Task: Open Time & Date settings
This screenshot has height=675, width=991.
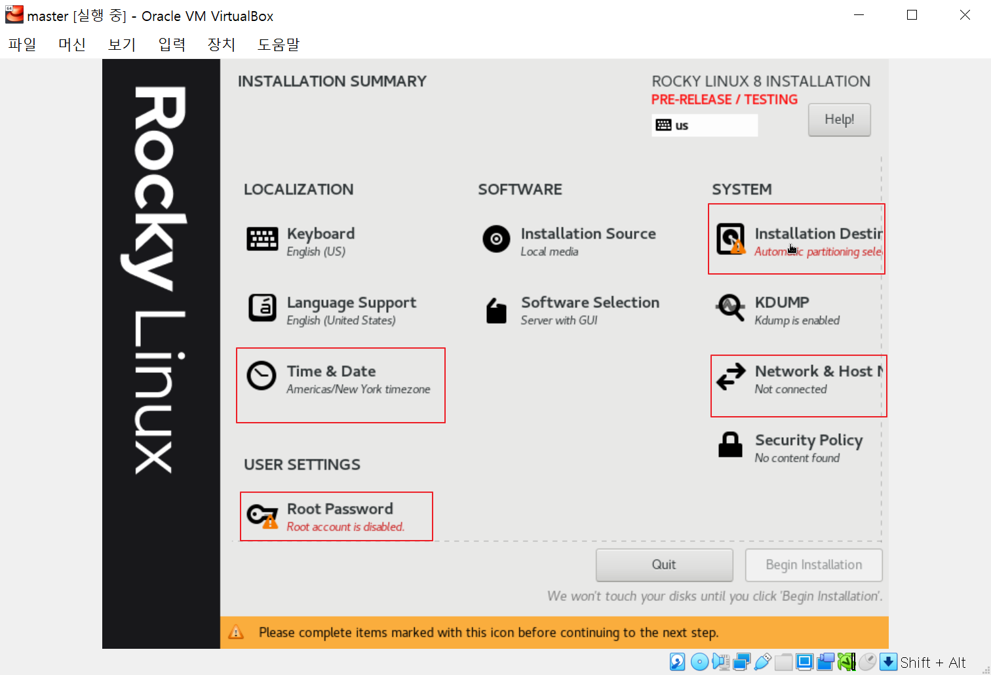Action: (x=339, y=379)
